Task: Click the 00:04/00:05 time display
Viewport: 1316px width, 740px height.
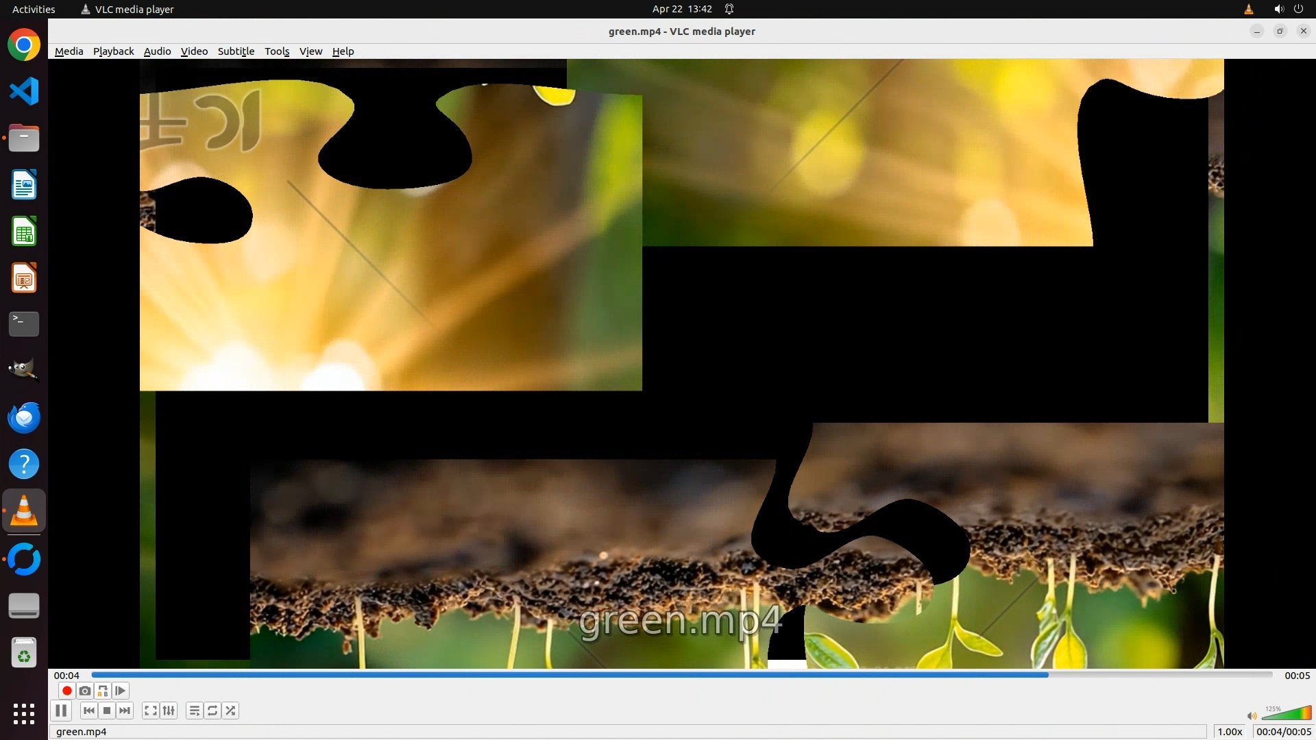Action: 1283,731
